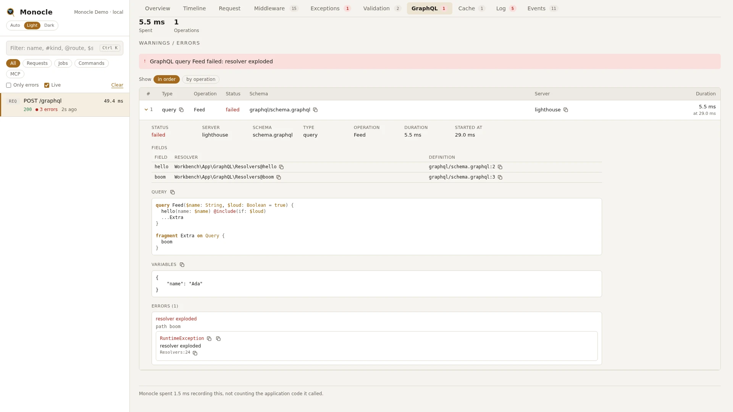
Task: Open the Middleware tab
Action: [276, 8]
